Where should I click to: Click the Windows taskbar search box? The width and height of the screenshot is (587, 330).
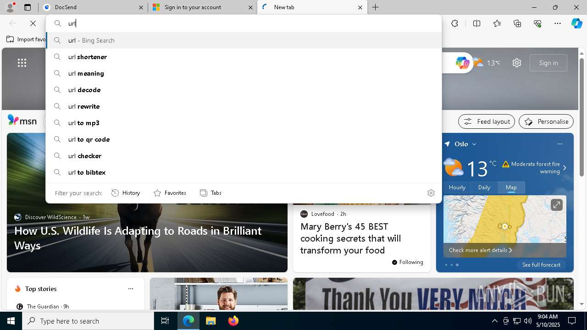click(x=88, y=321)
